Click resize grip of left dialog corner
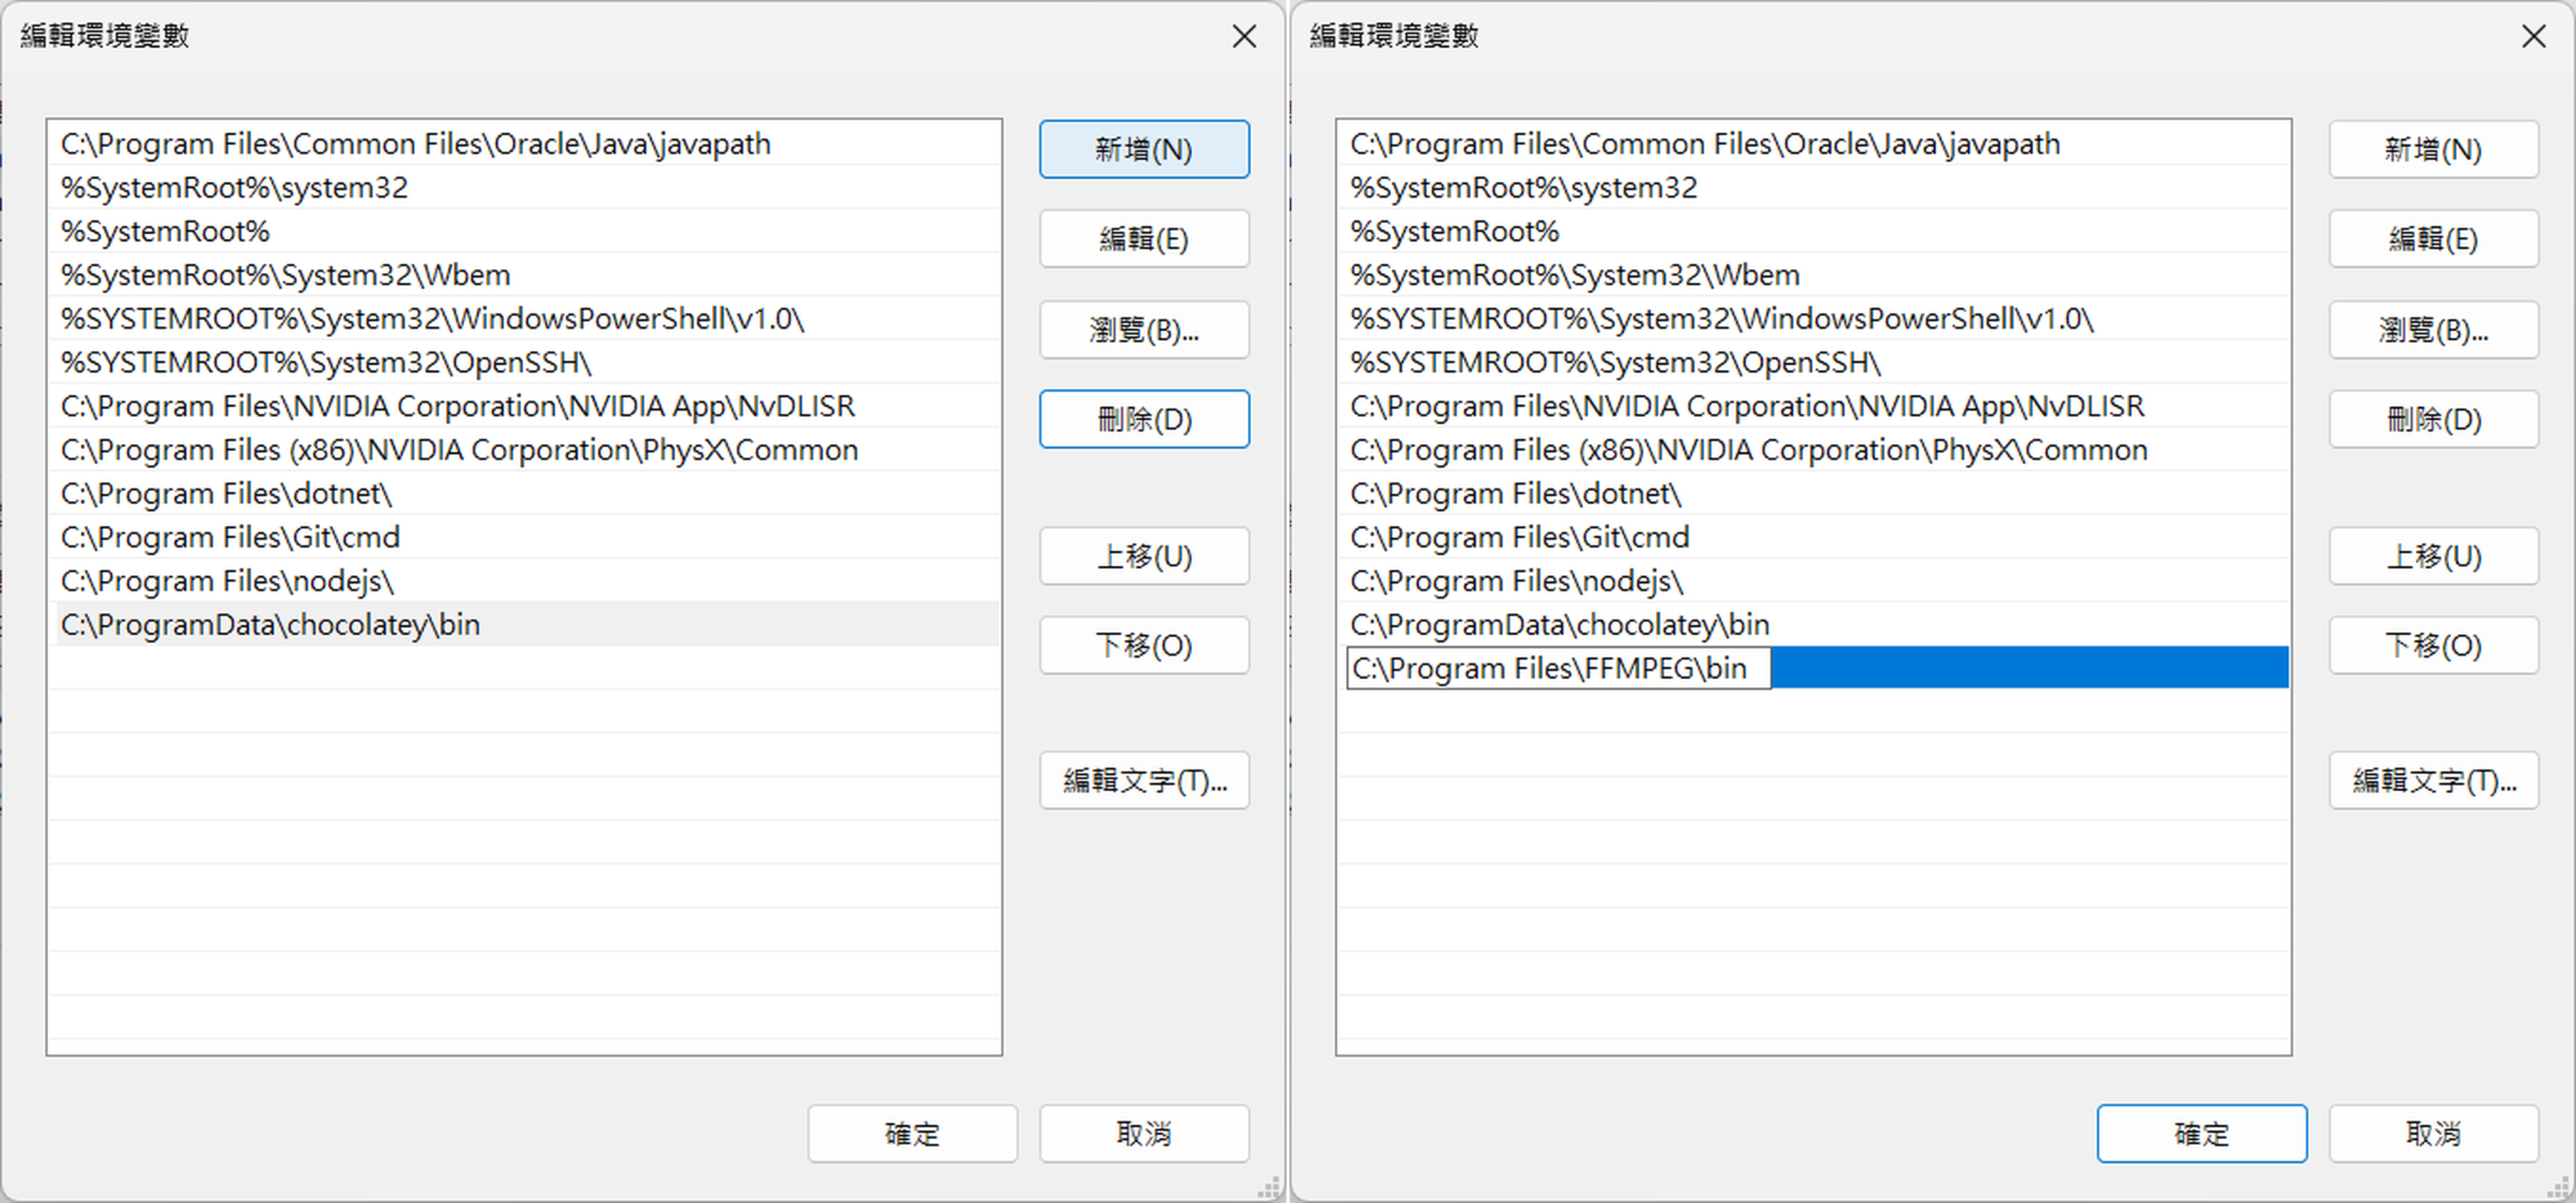Viewport: 2576px width, 1203px height. (1269, 1188)
